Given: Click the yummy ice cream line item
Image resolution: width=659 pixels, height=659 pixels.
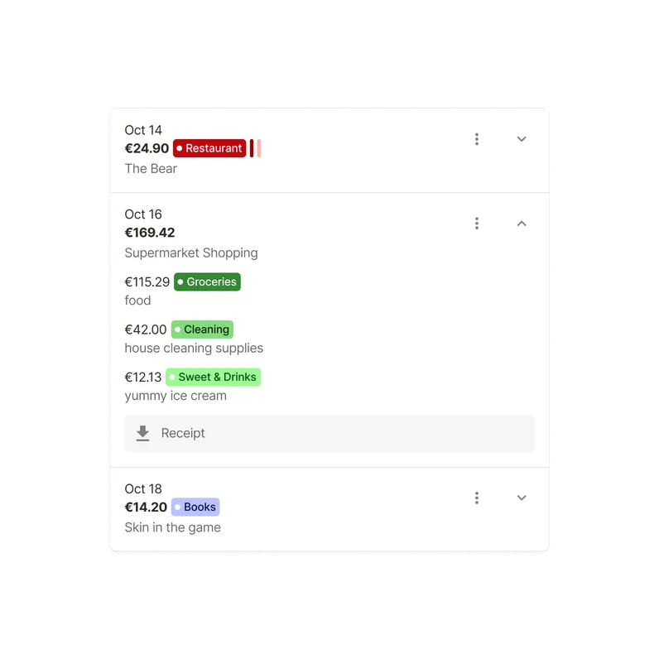Looking at the screenshot, I should [175, 396].
